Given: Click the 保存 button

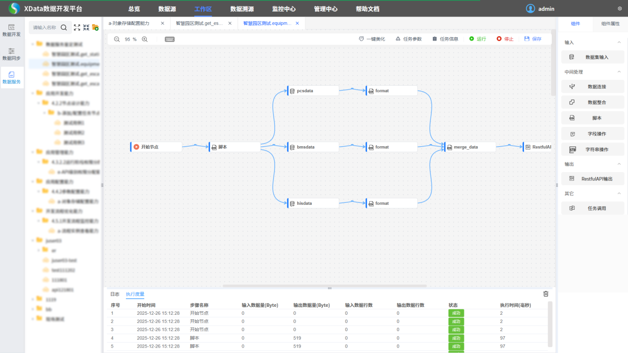Looking at the screenshot, I should click(533, 39).
